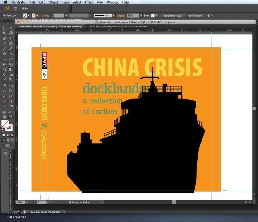The height and width of the screenshot is (222, 258).
Task: Pick the Magic Wand tool
Action: coord(4,33)
